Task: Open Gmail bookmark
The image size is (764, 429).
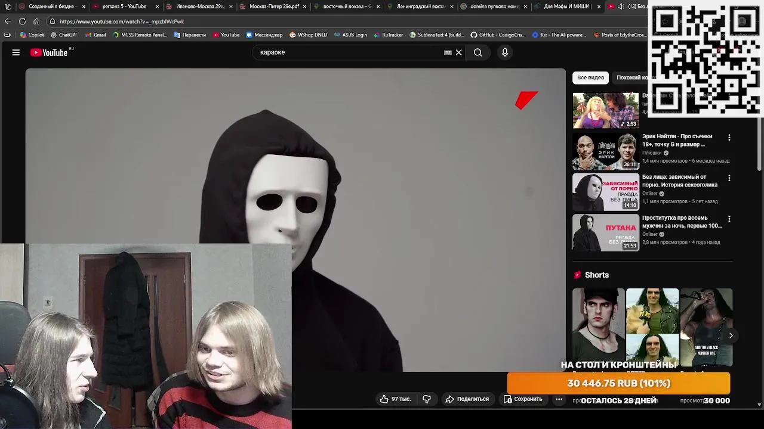Action: pyautogui.click(x=95, y=35)
